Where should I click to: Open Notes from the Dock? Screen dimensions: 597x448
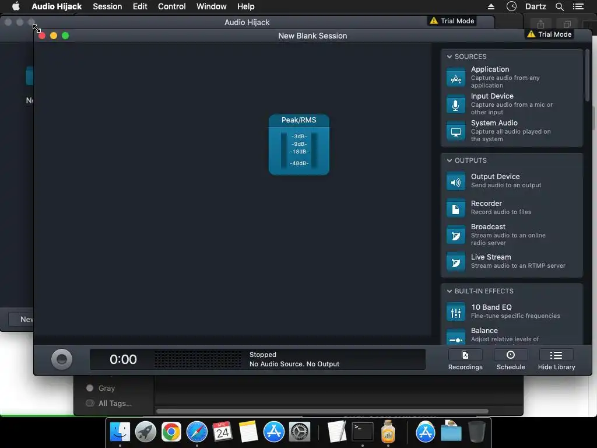coord(248,432)
